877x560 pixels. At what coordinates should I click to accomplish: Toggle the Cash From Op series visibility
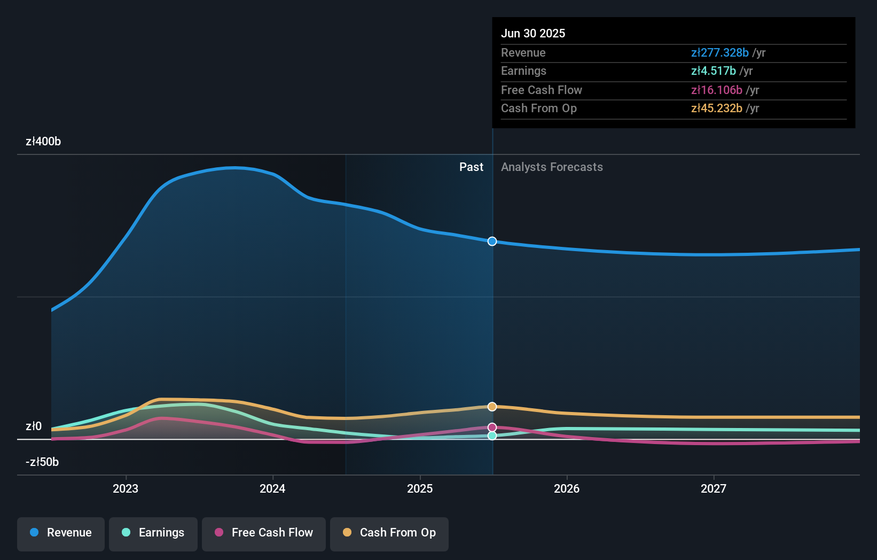tap(389, 532)
